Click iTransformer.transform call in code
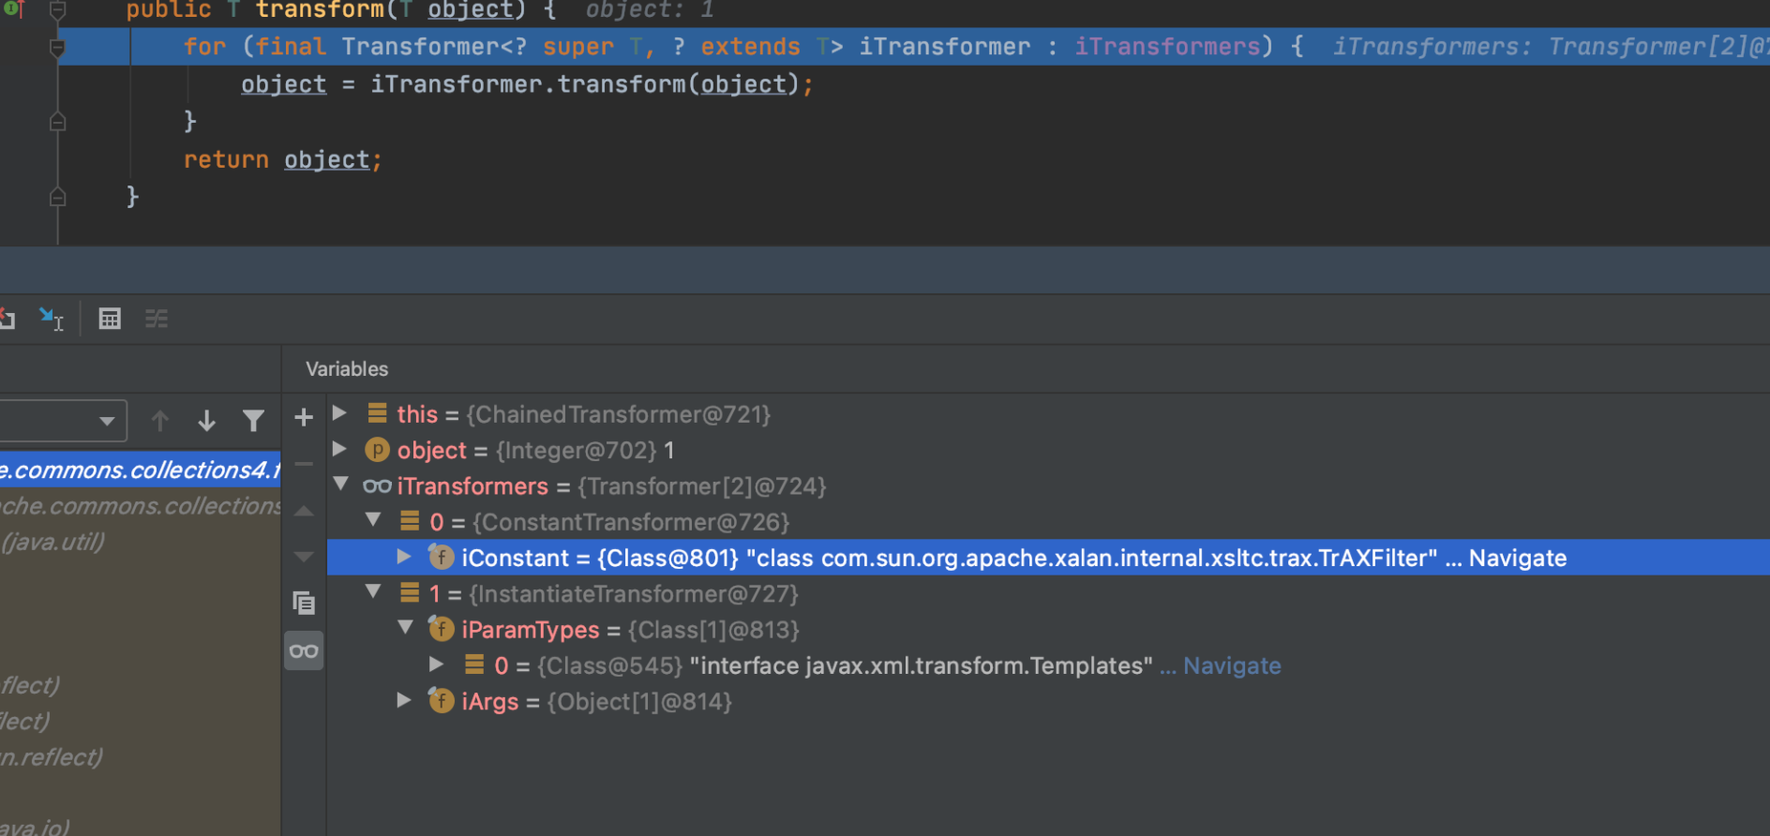 (585, 84)
